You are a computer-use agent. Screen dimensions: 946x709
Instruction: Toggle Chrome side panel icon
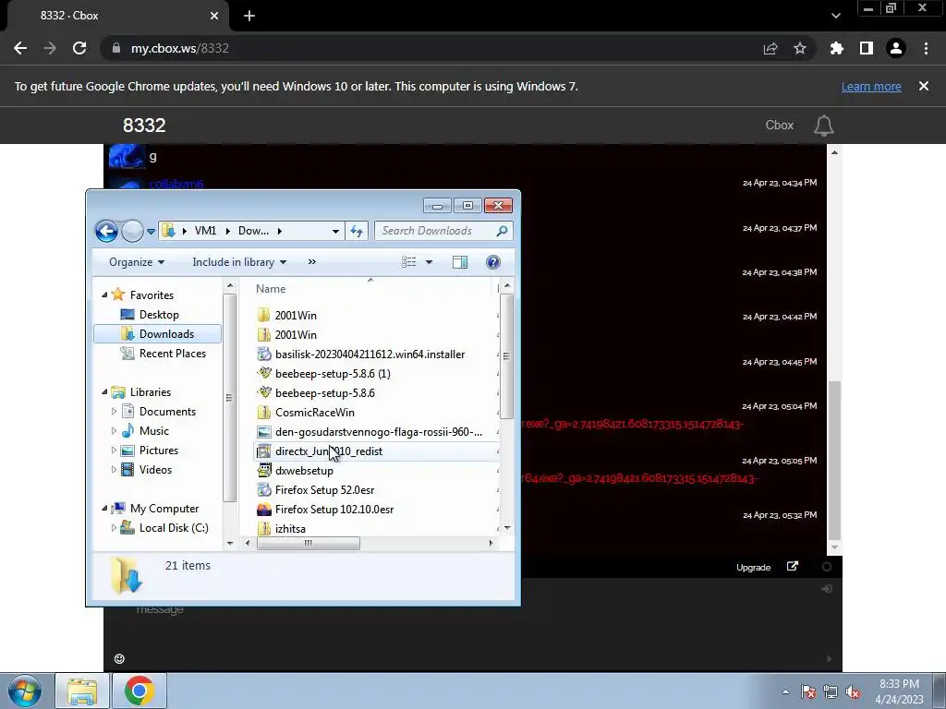tap(867, 48)
